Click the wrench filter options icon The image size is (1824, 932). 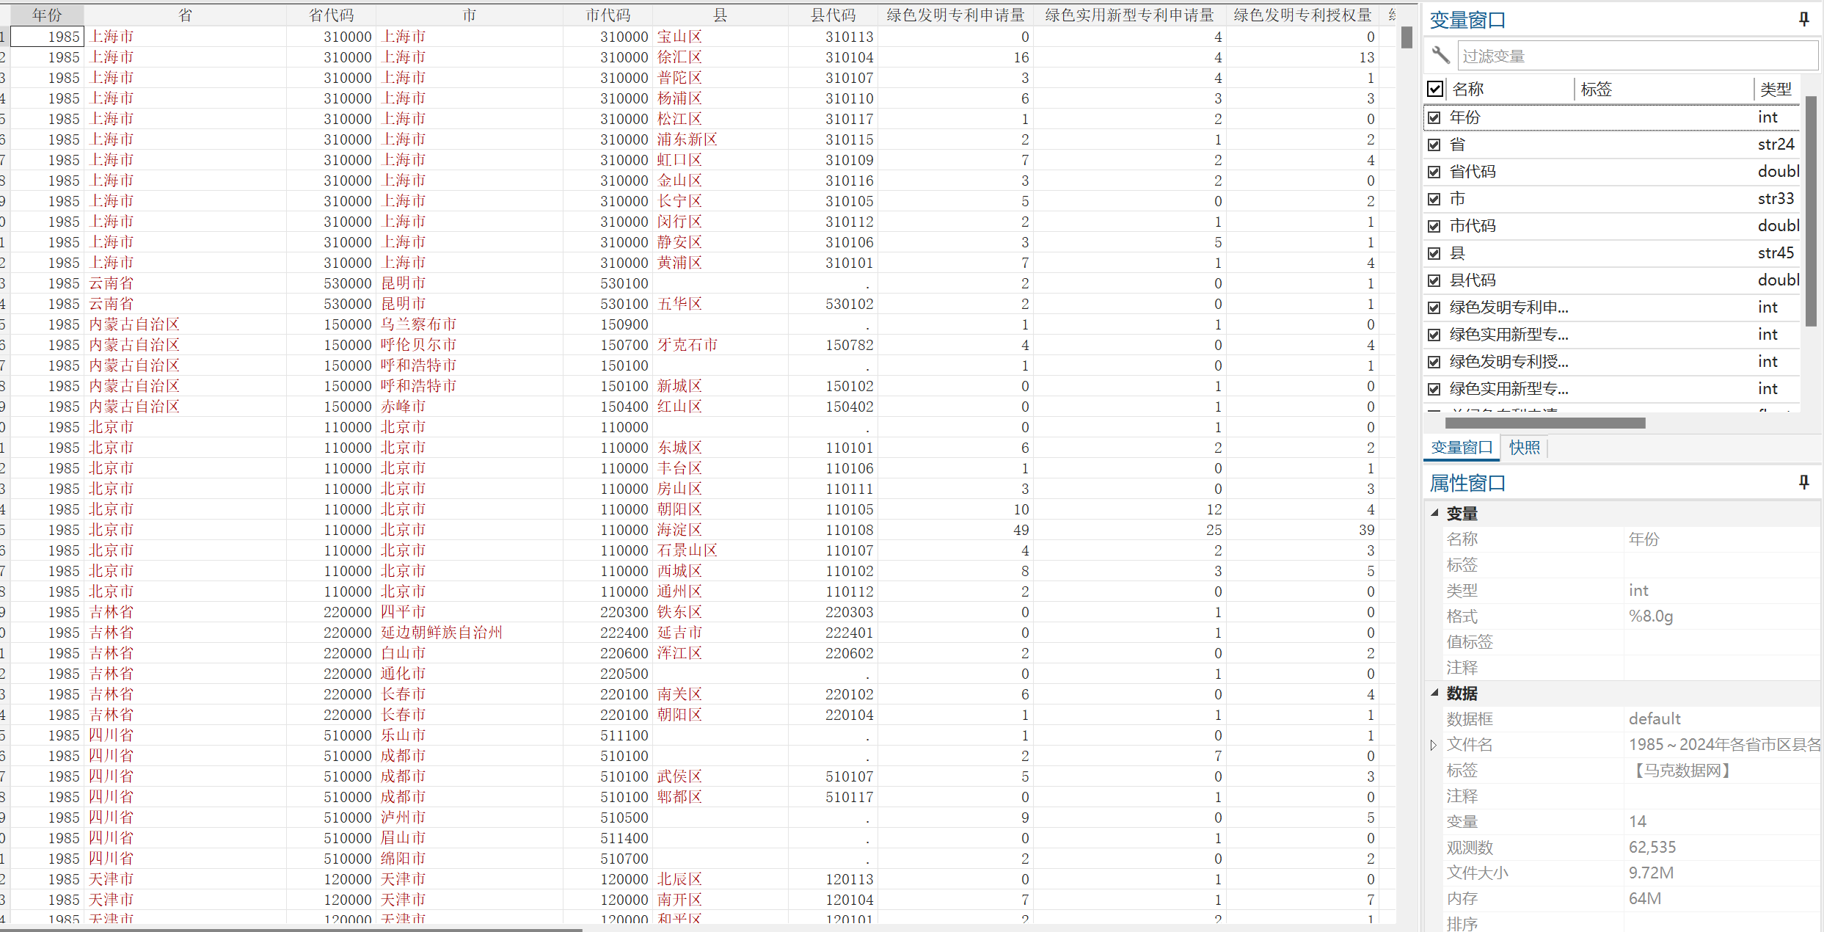pos(1440,55)
